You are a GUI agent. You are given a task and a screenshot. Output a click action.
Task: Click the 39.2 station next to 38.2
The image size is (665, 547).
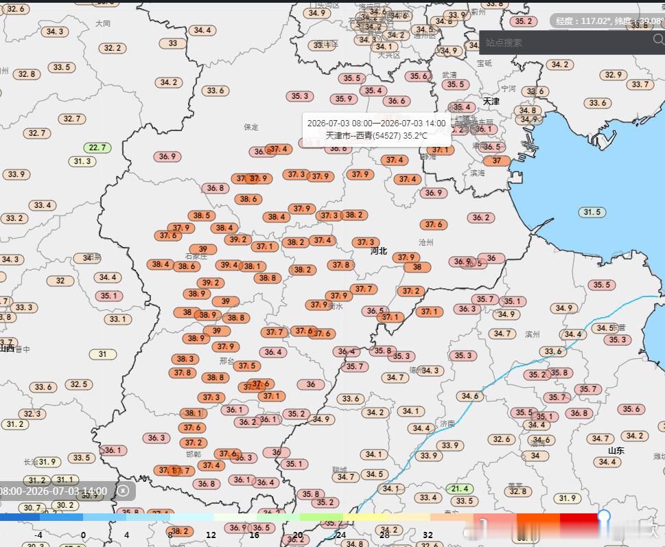(x=238, y=239)
